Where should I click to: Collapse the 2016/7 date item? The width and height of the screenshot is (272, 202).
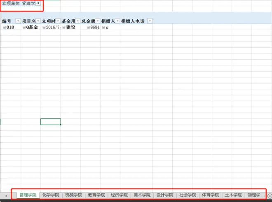pos(44,28)
